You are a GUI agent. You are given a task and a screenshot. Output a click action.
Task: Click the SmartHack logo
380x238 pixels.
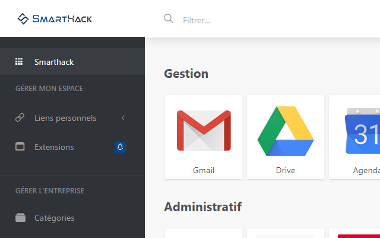[x=55, y=18]
